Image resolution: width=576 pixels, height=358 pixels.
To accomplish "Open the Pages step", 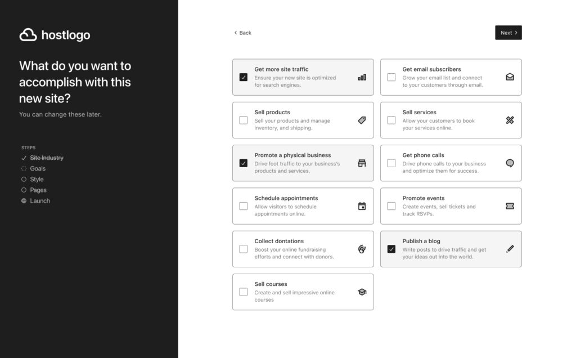I will click(38, 190).
